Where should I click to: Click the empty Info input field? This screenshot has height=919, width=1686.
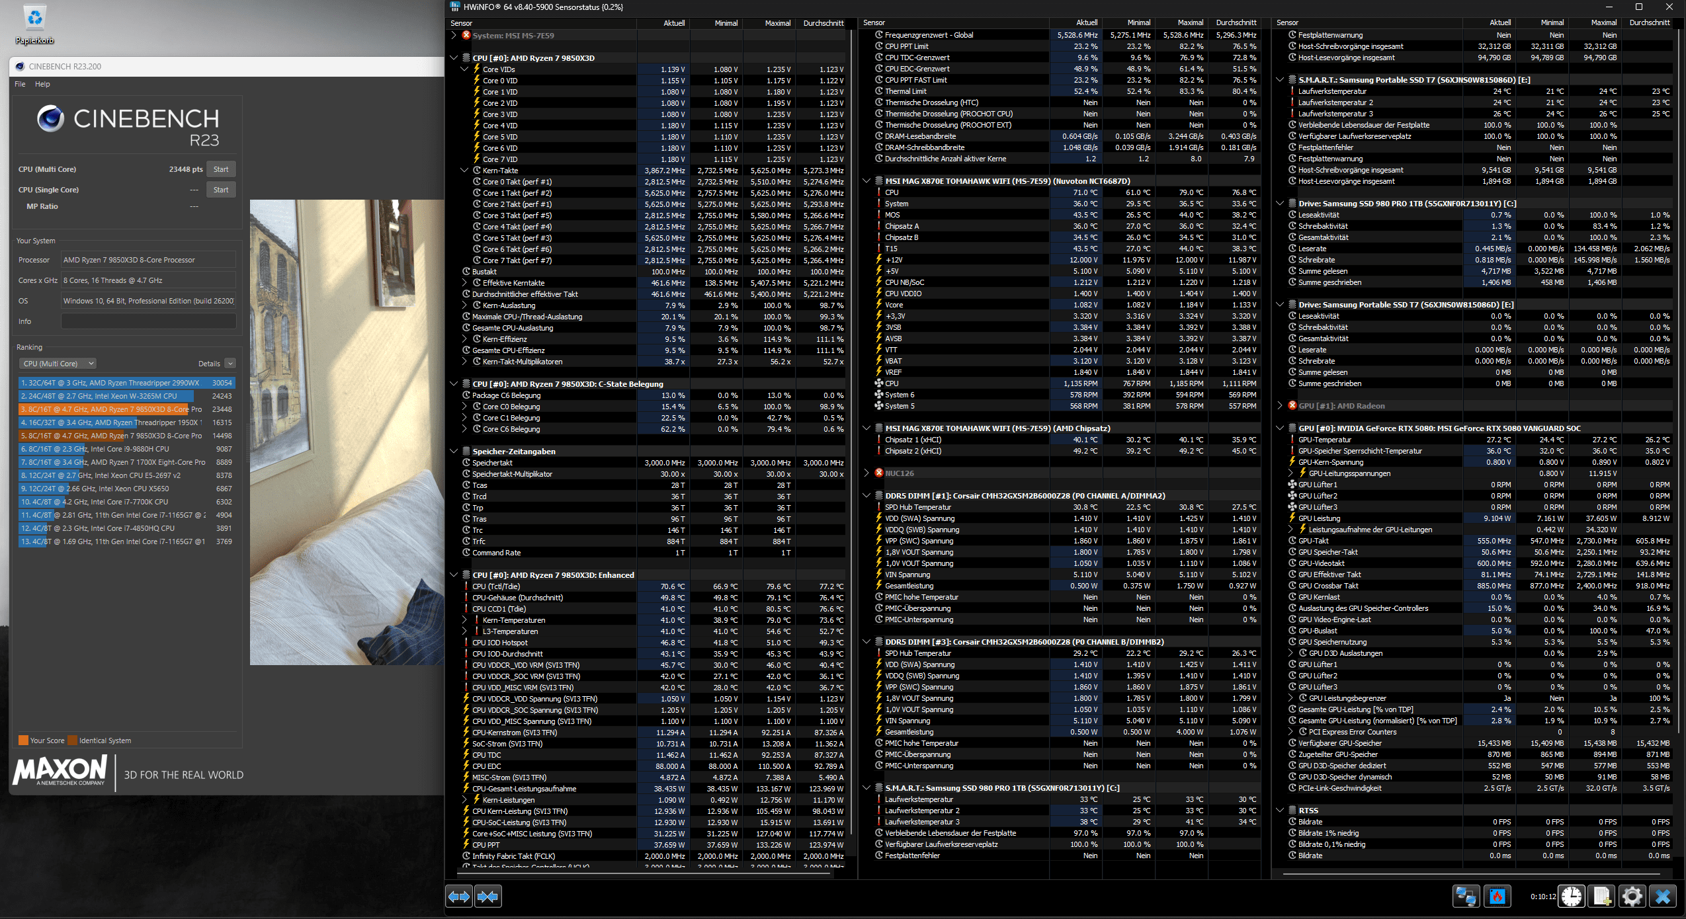[x=148, y=321]
